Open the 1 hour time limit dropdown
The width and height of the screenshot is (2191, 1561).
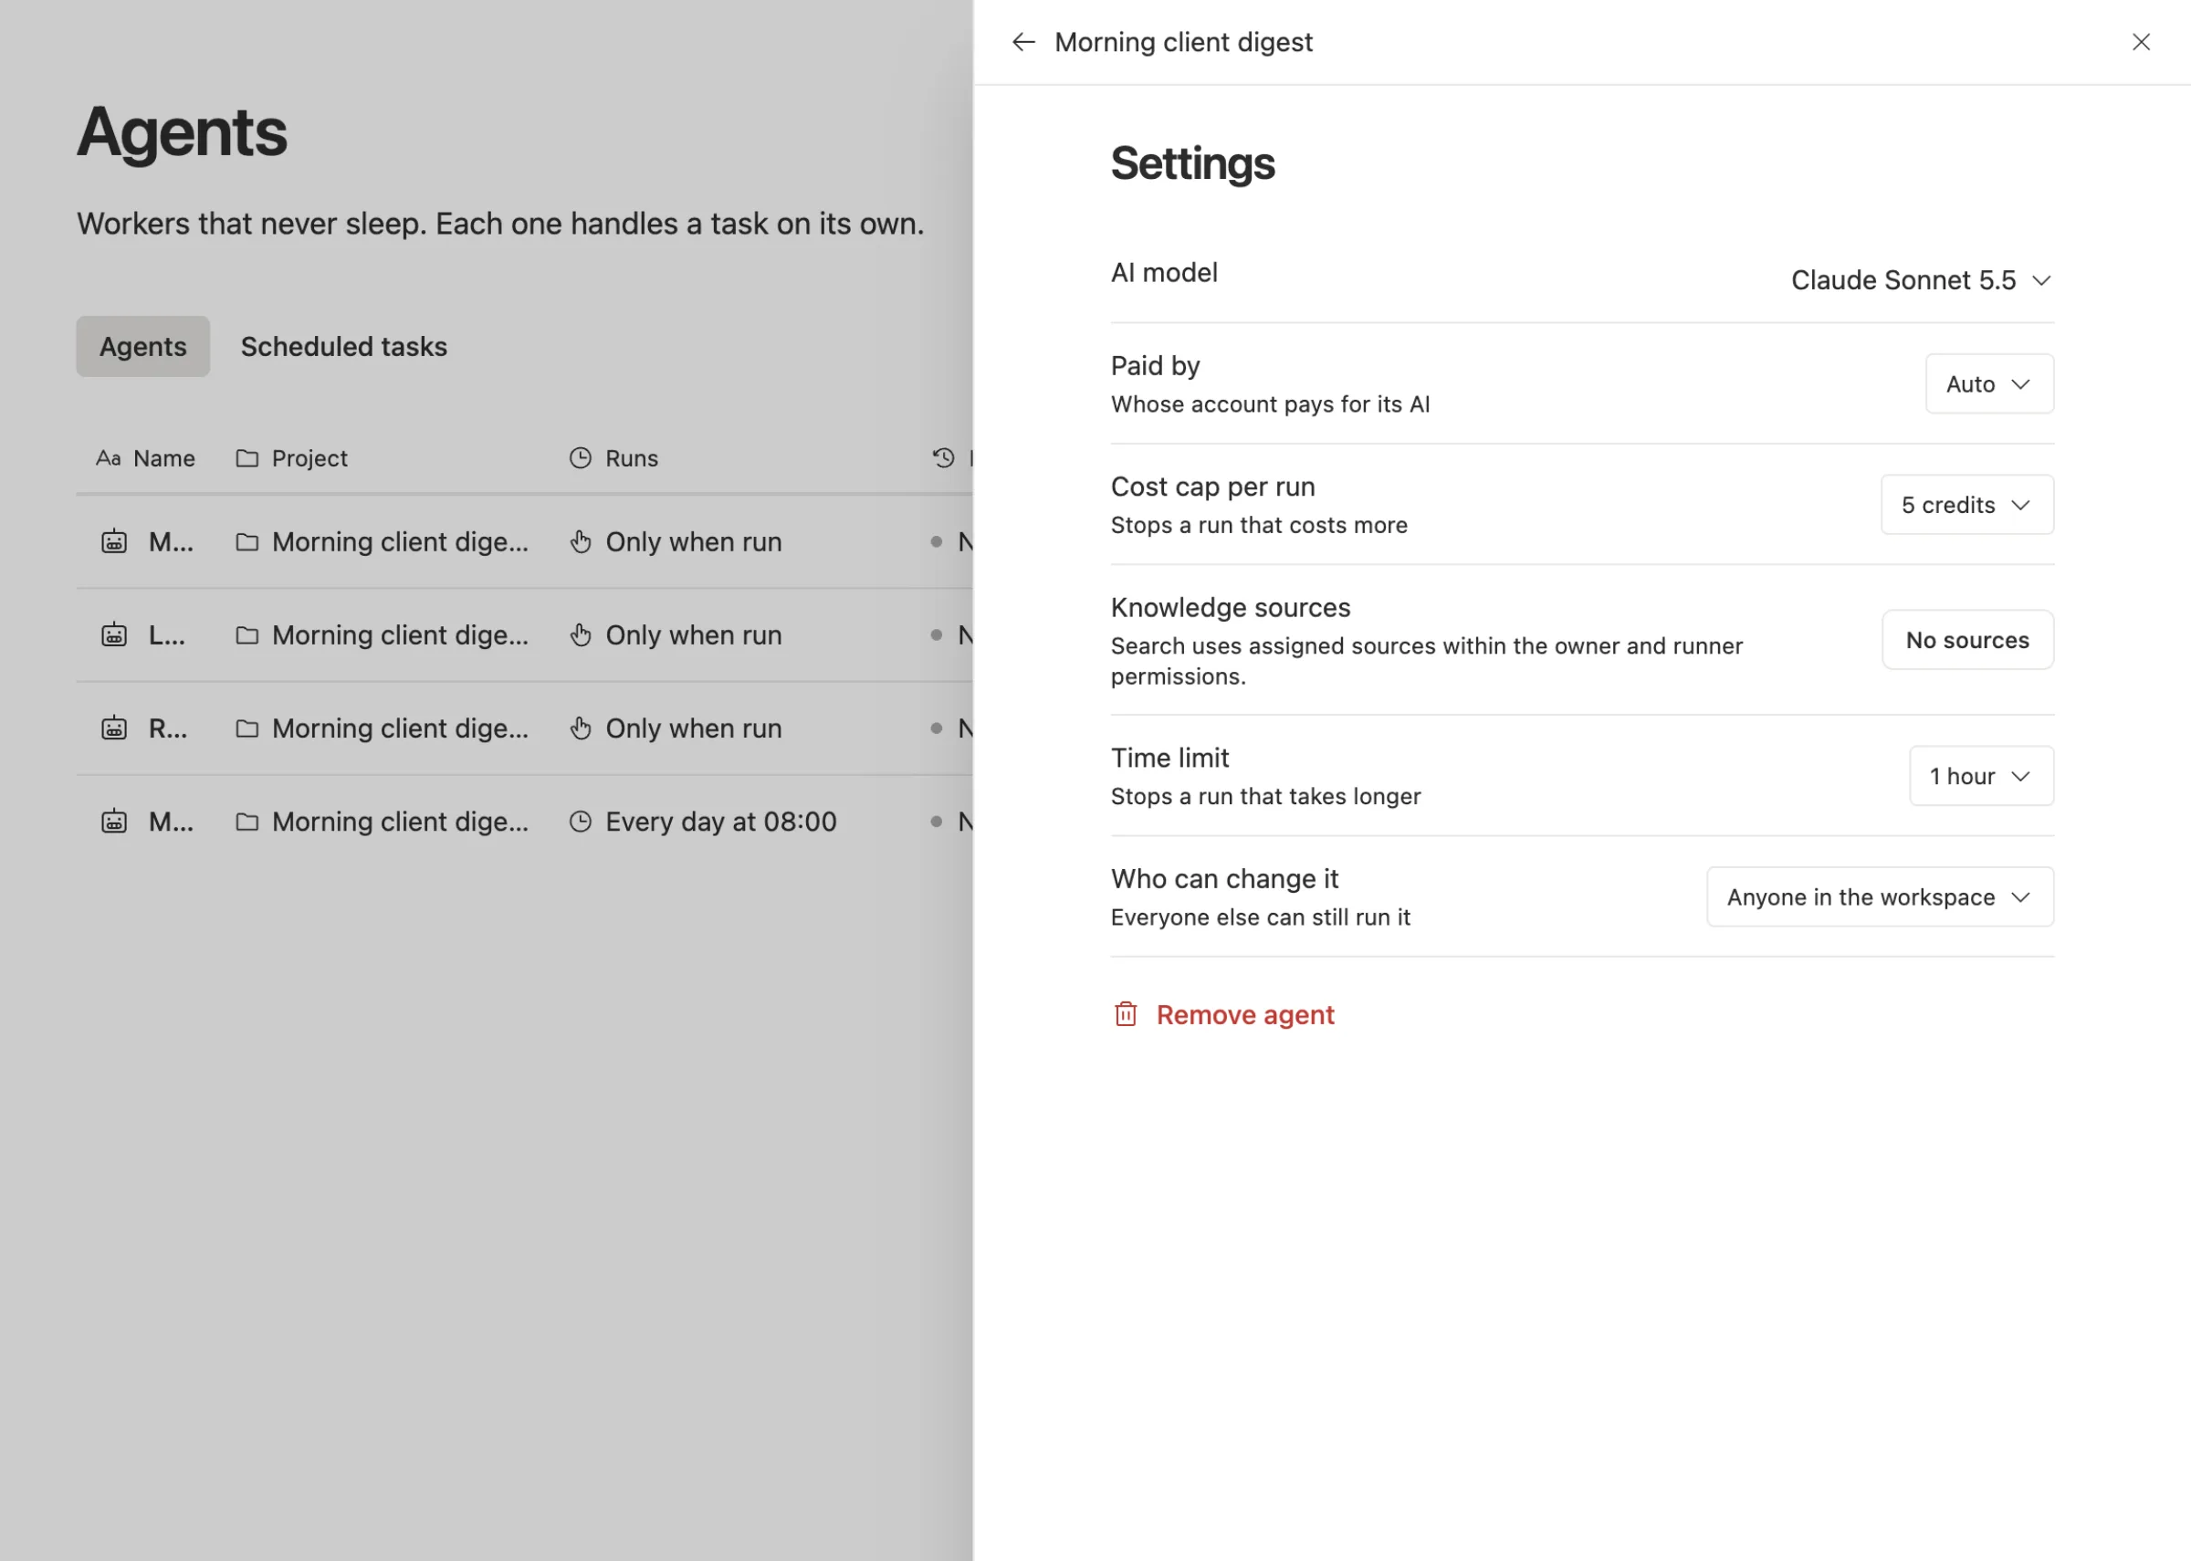1982,776
